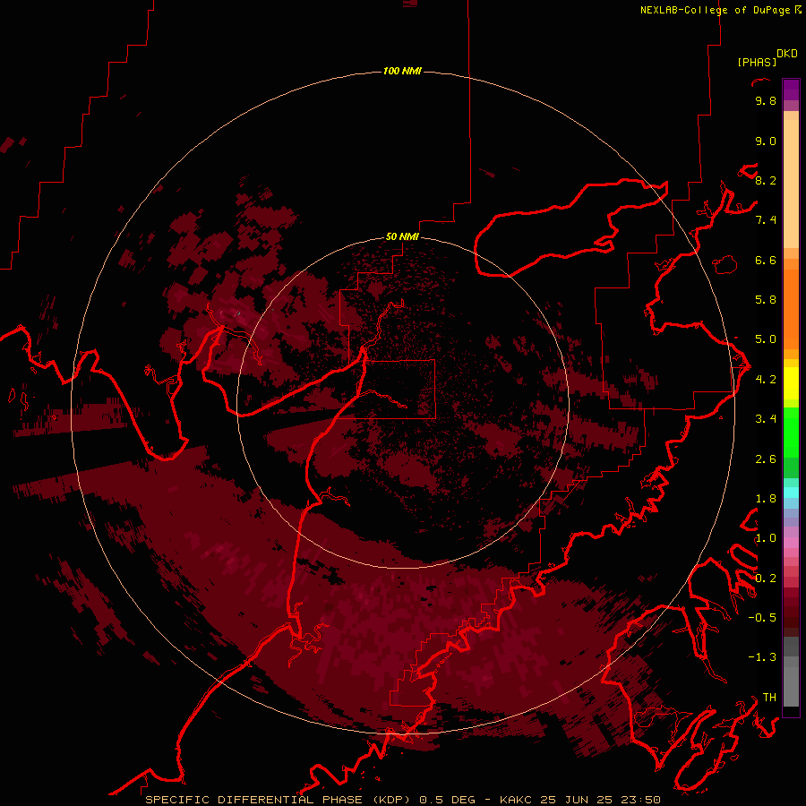Click the 6.6 scale value

[766, 260]
